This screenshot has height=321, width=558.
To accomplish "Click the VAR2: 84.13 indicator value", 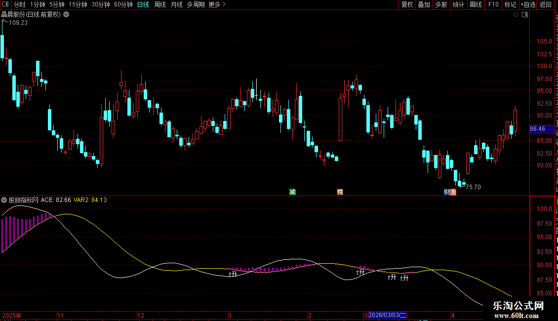I will [x=90, y=200].
